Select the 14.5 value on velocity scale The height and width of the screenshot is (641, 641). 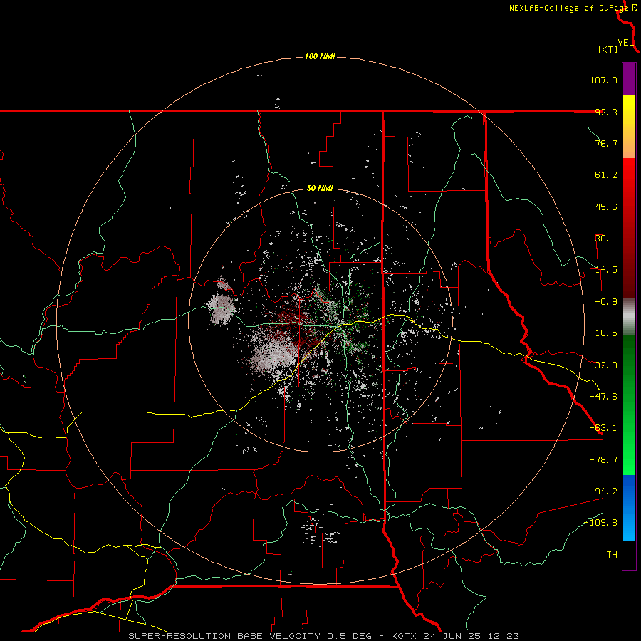[606, 270]
